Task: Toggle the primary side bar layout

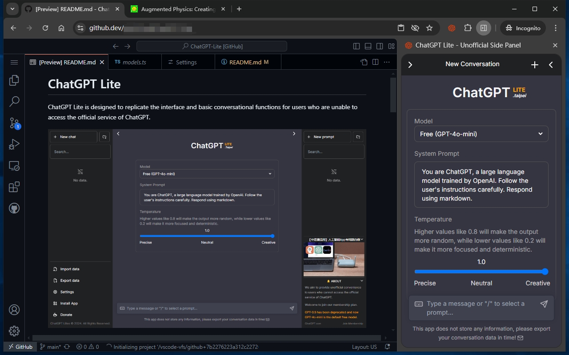Action: pyautogui.click(x=357, y=46)
